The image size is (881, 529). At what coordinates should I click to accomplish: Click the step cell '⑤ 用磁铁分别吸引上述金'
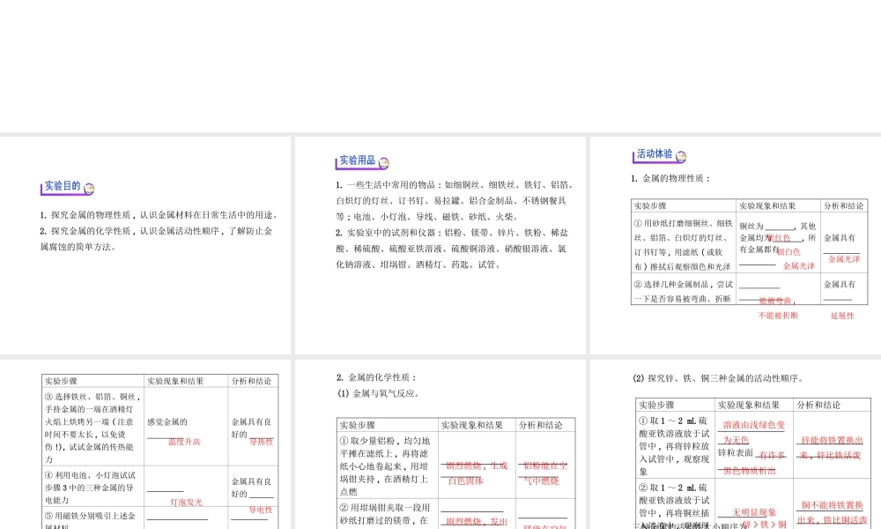tap(91, 519)
